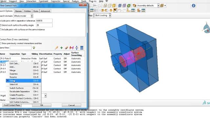The width and height of the screenshot is (210, 118).
Task: Click the green plus add contact pair icon
Action: point(61,48)
